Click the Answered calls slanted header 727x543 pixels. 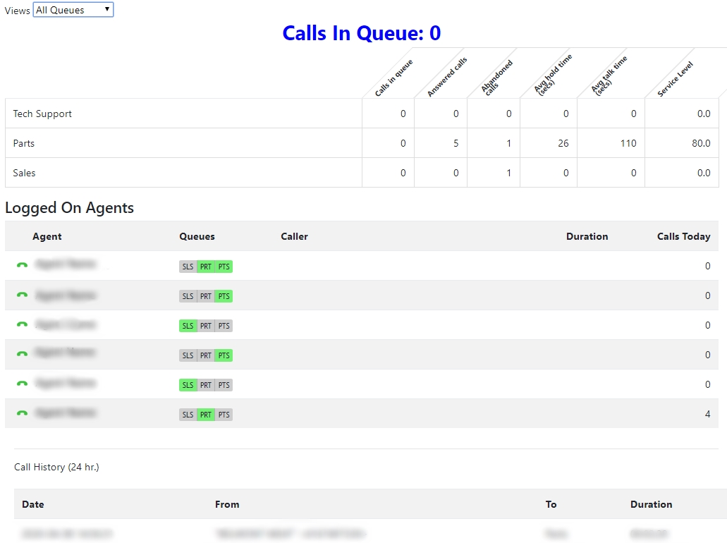click(x=447, y=77)
